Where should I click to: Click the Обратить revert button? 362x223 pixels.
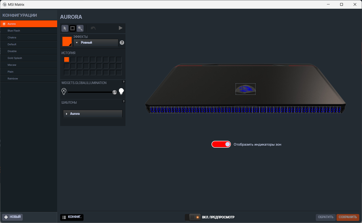326,217
